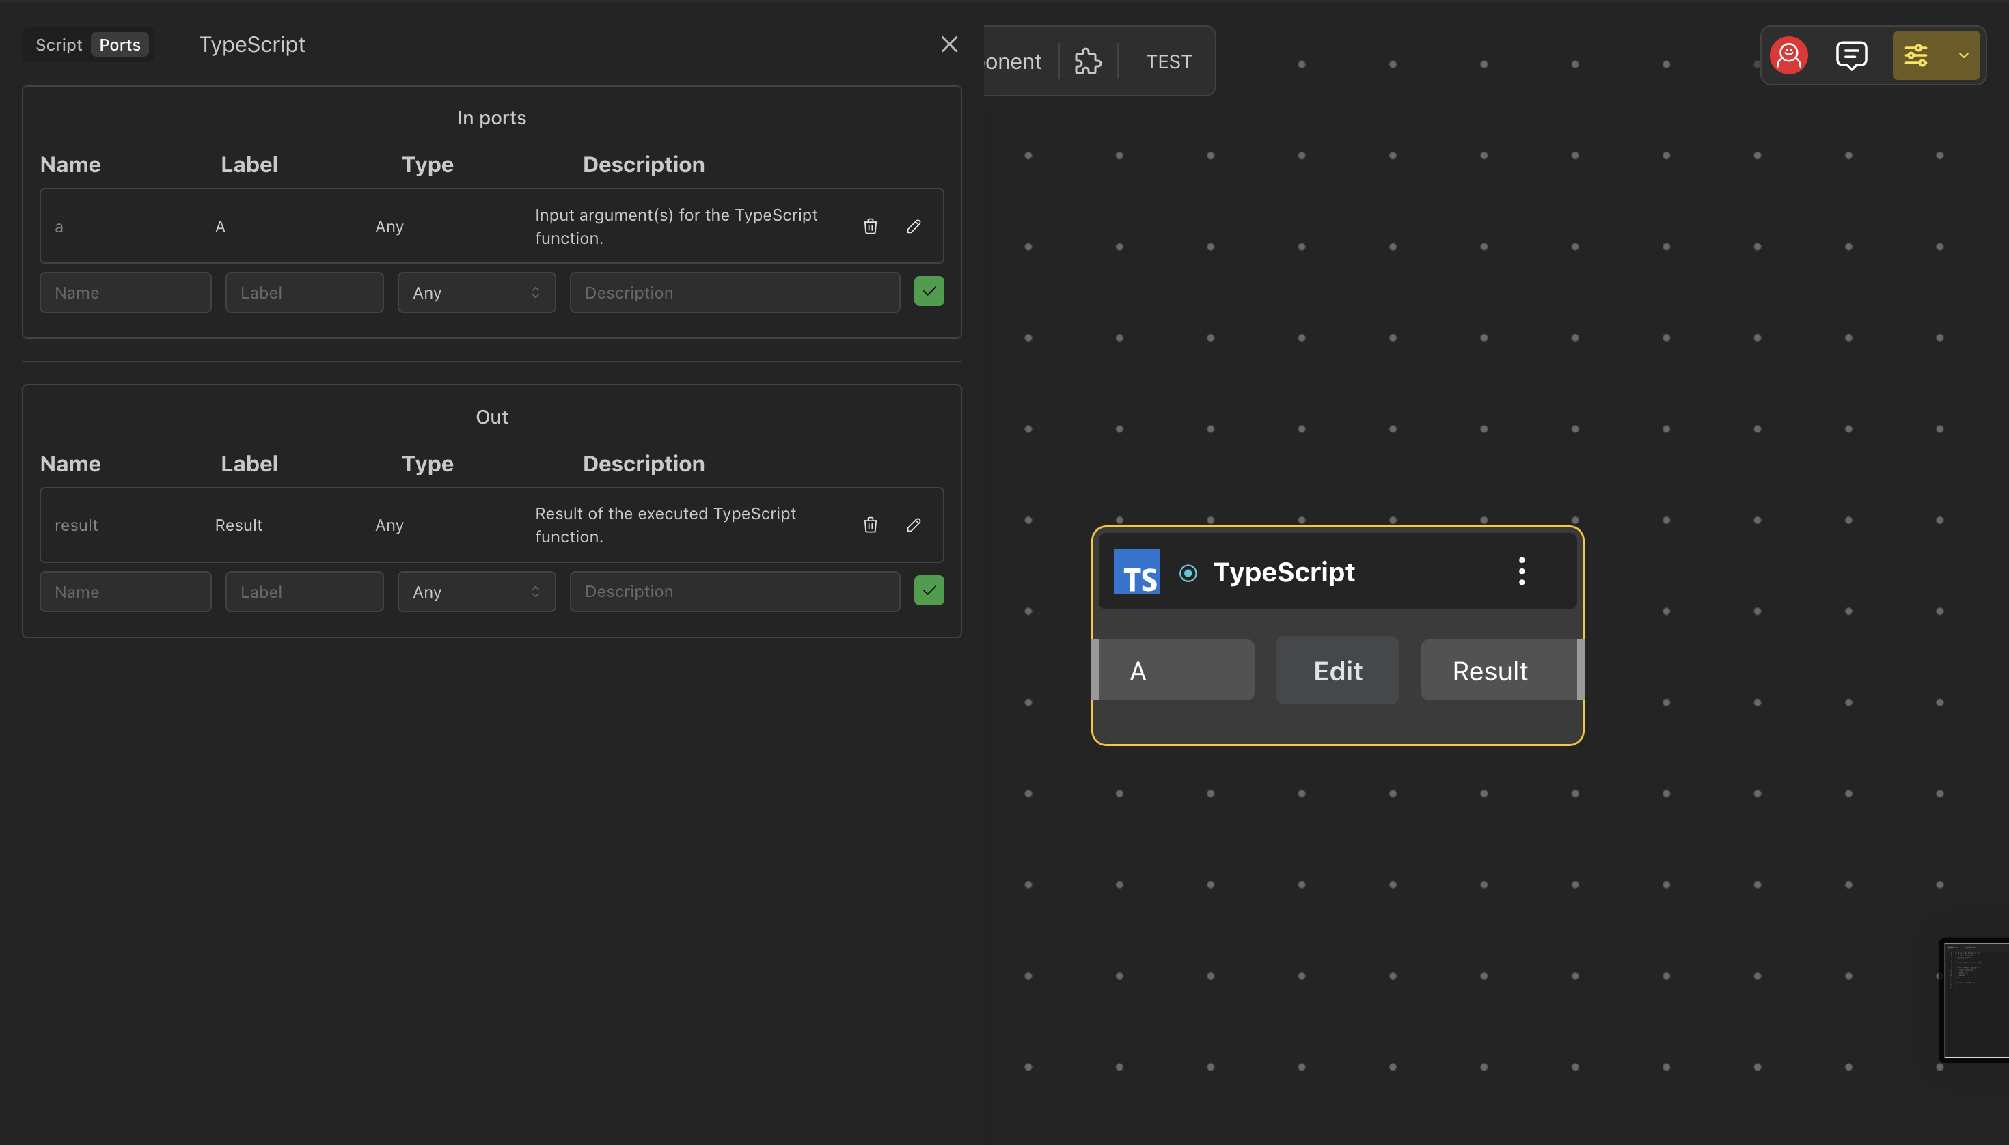Click the 'result' name cell
Image resolution: width=2009 pixels, height=1145 pixels.
77,525
